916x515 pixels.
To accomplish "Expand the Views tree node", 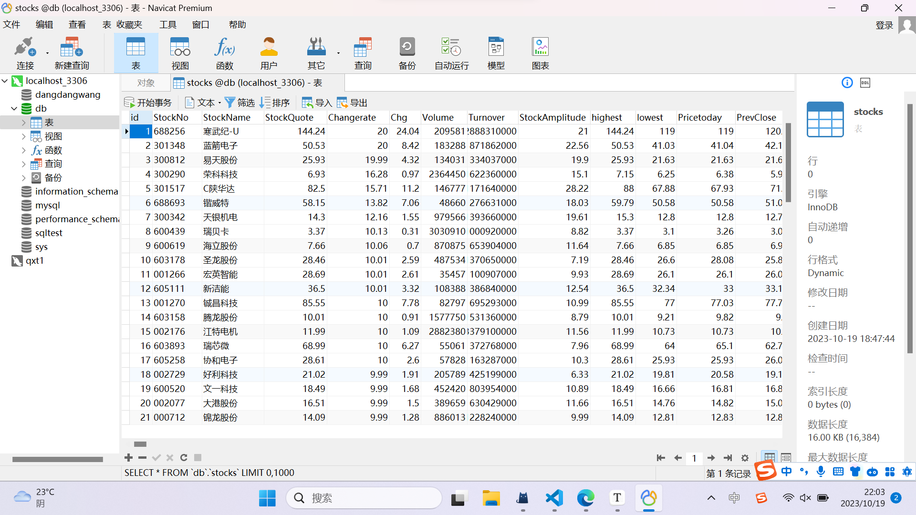I will [23, 136].
